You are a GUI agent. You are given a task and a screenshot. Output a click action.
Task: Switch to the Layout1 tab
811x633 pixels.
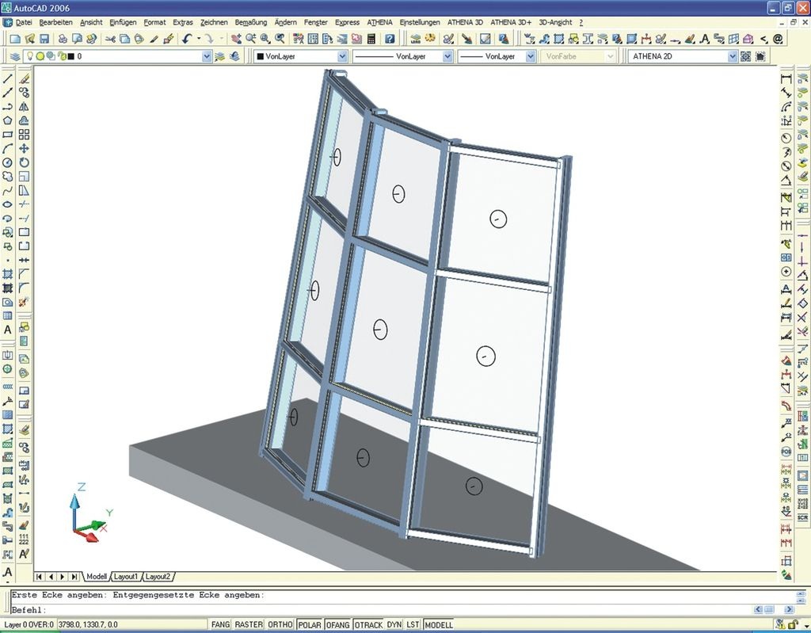[125, 576]
